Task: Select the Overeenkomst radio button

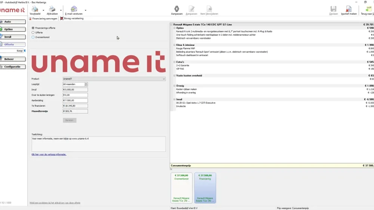Action: point(33,37)
